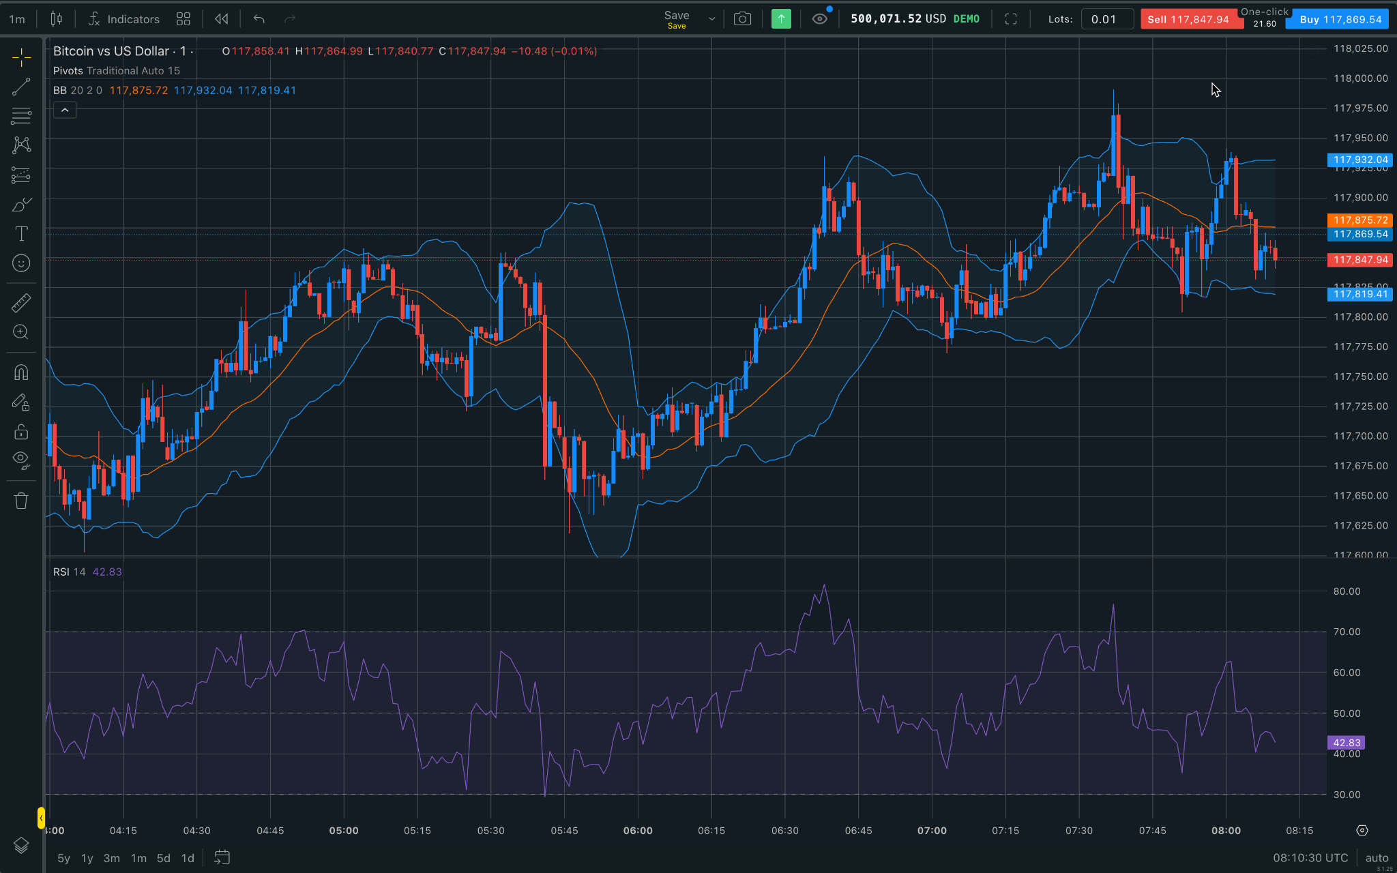
Task: Toggle stay in drawing mode
Action: pyautogui.click(x=21, y=402)
